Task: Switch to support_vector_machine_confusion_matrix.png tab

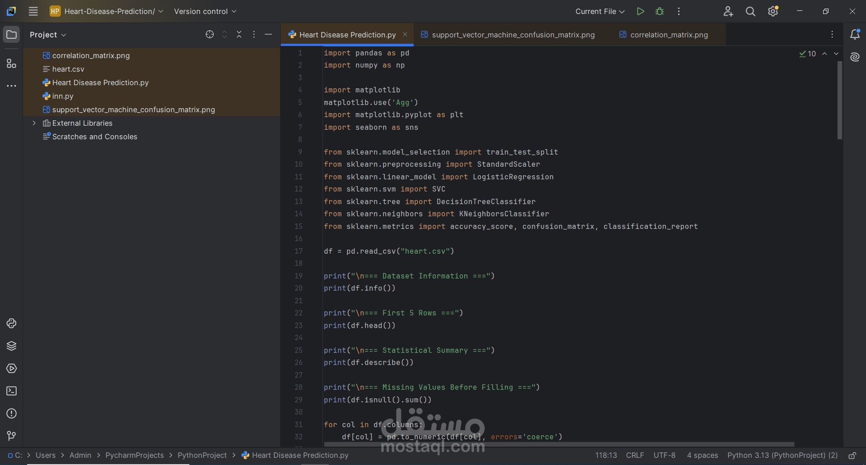Action: point(513,35)
